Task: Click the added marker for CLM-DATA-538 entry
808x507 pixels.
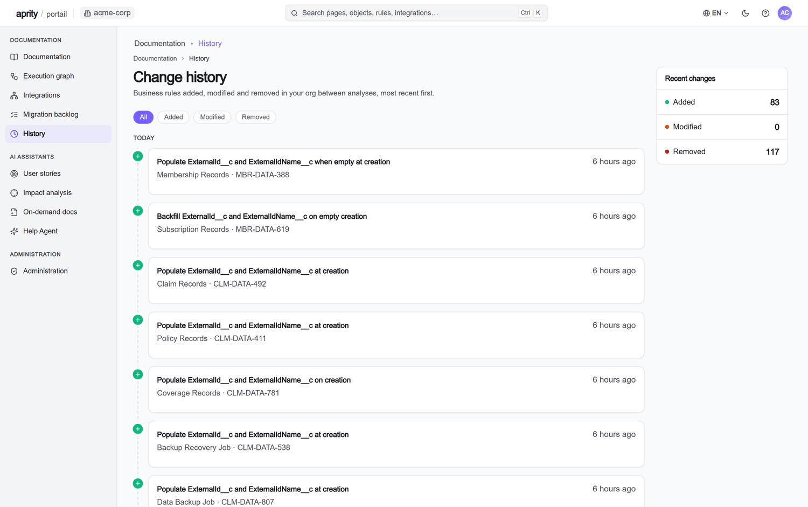Action: (138, 429)
